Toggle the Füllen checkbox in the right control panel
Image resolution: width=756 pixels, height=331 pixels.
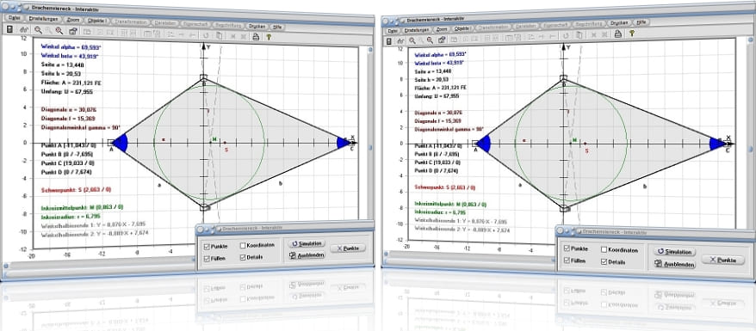[x=567, y=261]
